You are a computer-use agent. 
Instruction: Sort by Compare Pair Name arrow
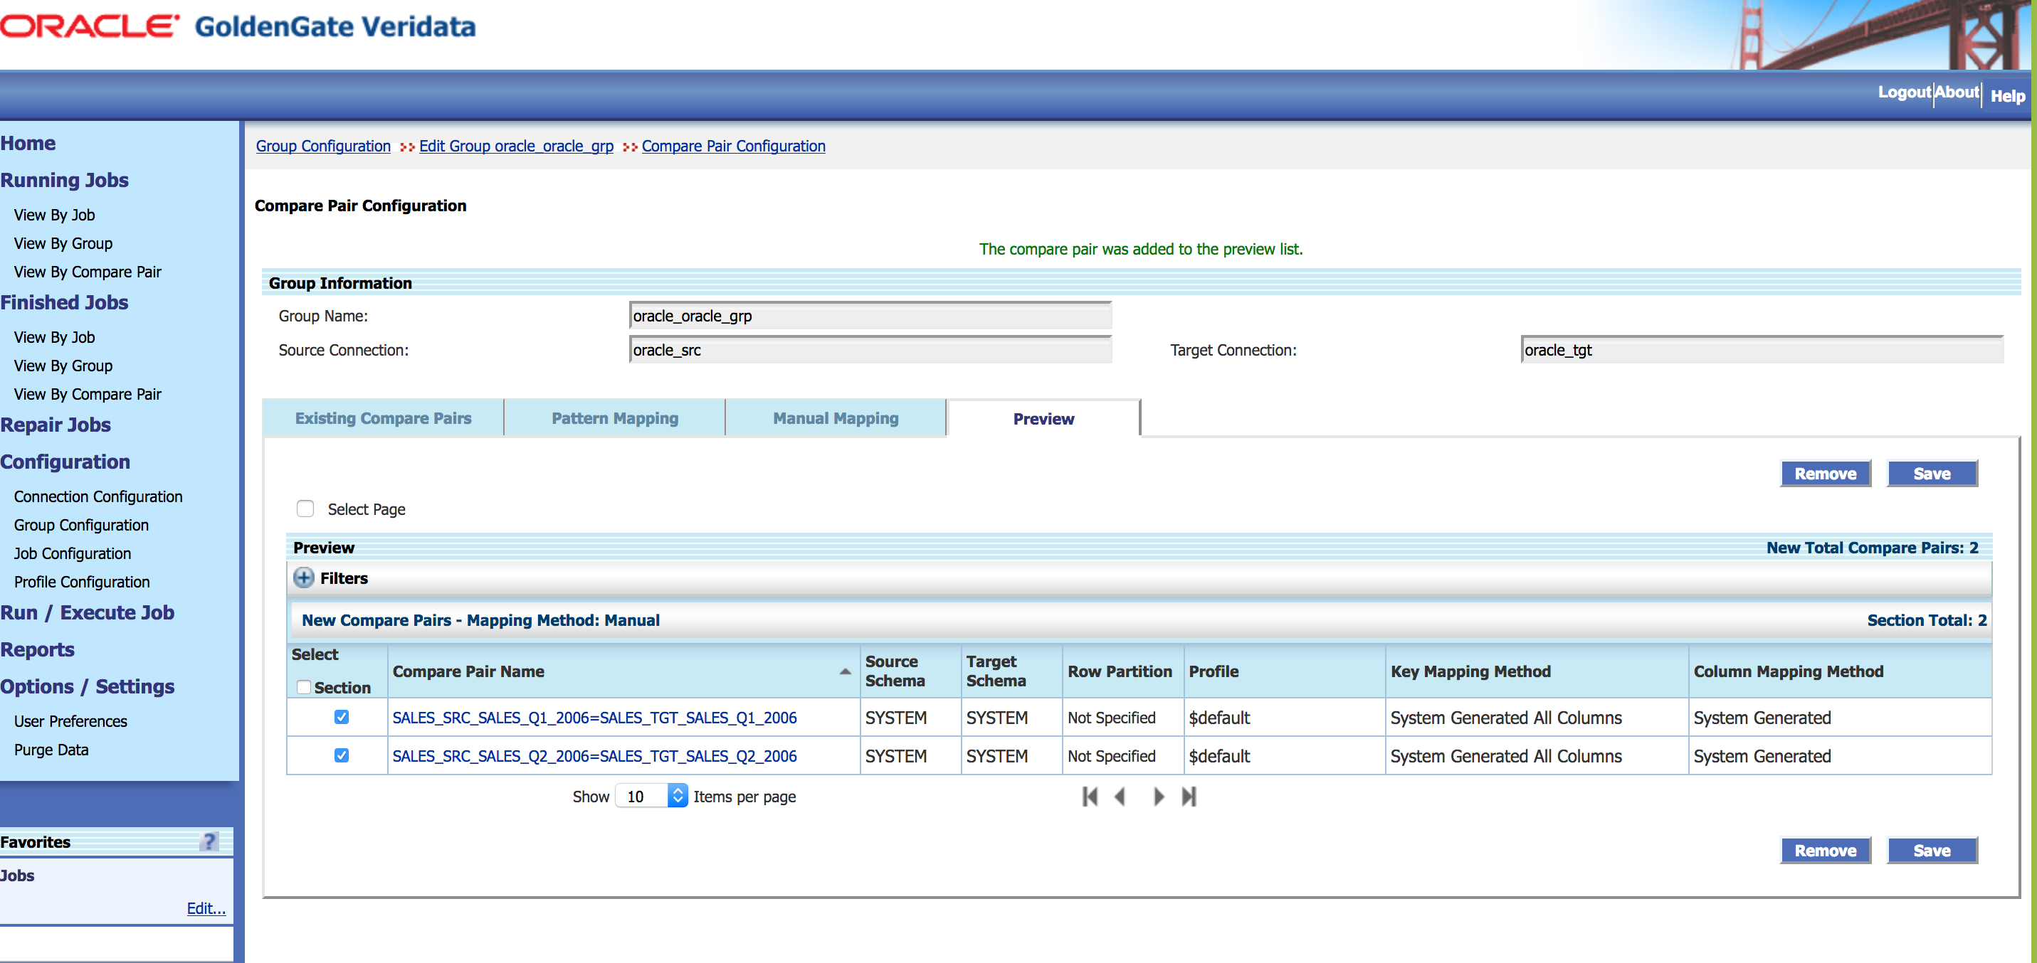click(x=845, y=671)
